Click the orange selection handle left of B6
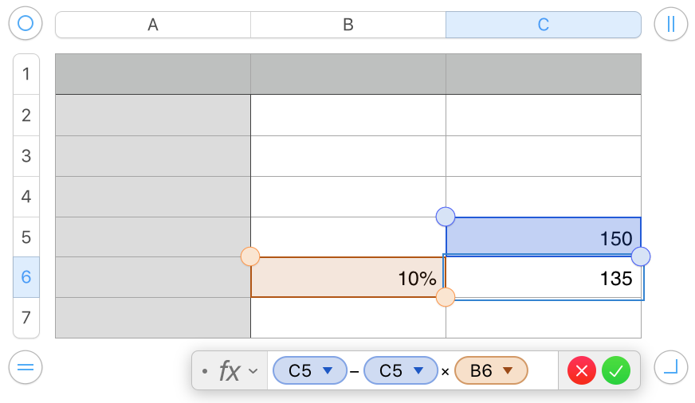 250,256
